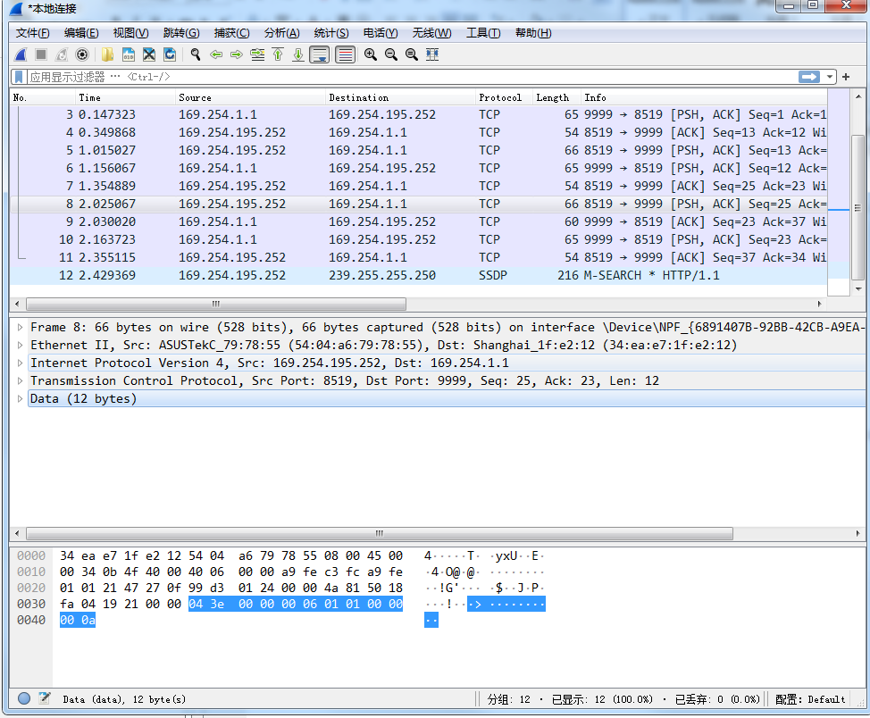Open the 统计 menu

(x=330, y=33)
